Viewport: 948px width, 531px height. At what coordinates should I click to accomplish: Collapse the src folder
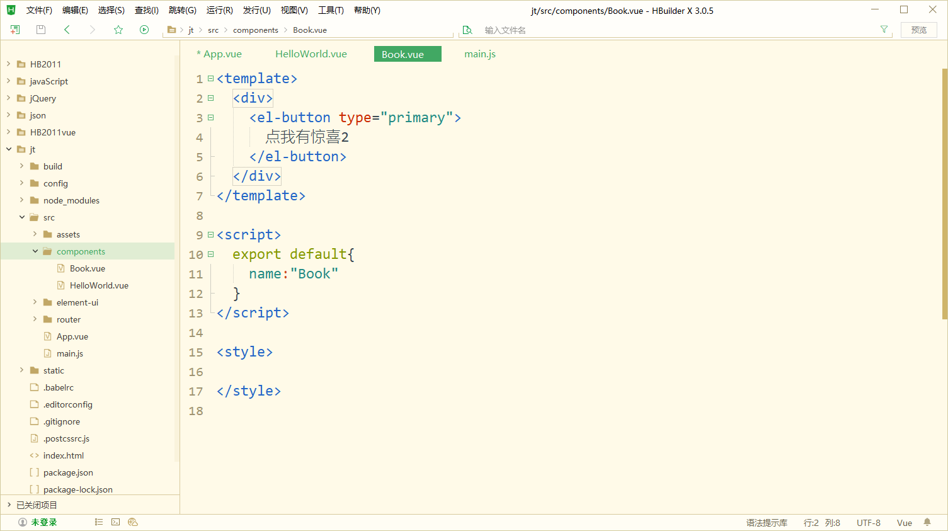click(21, 217)
